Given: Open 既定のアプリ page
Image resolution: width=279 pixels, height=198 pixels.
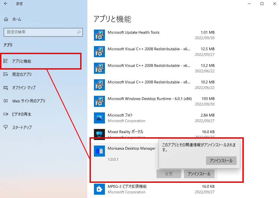Looking at the screenshot, I should (22, 74).
